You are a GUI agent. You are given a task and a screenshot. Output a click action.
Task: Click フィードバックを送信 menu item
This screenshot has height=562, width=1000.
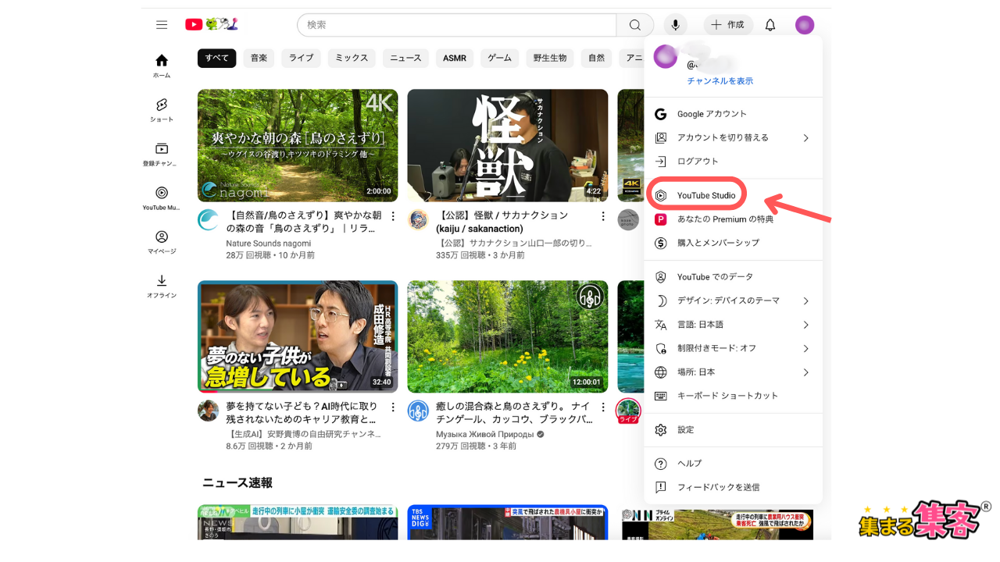pos(734,487)
